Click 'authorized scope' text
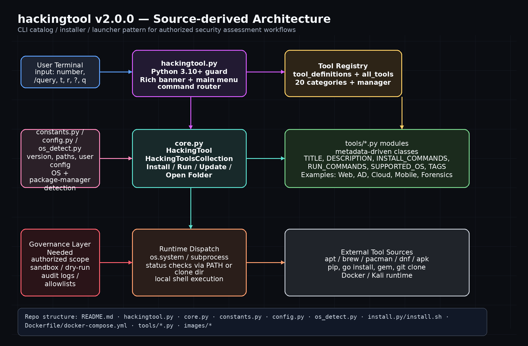Viewport: 528px width, 346px height. click(x=60, y=259)
